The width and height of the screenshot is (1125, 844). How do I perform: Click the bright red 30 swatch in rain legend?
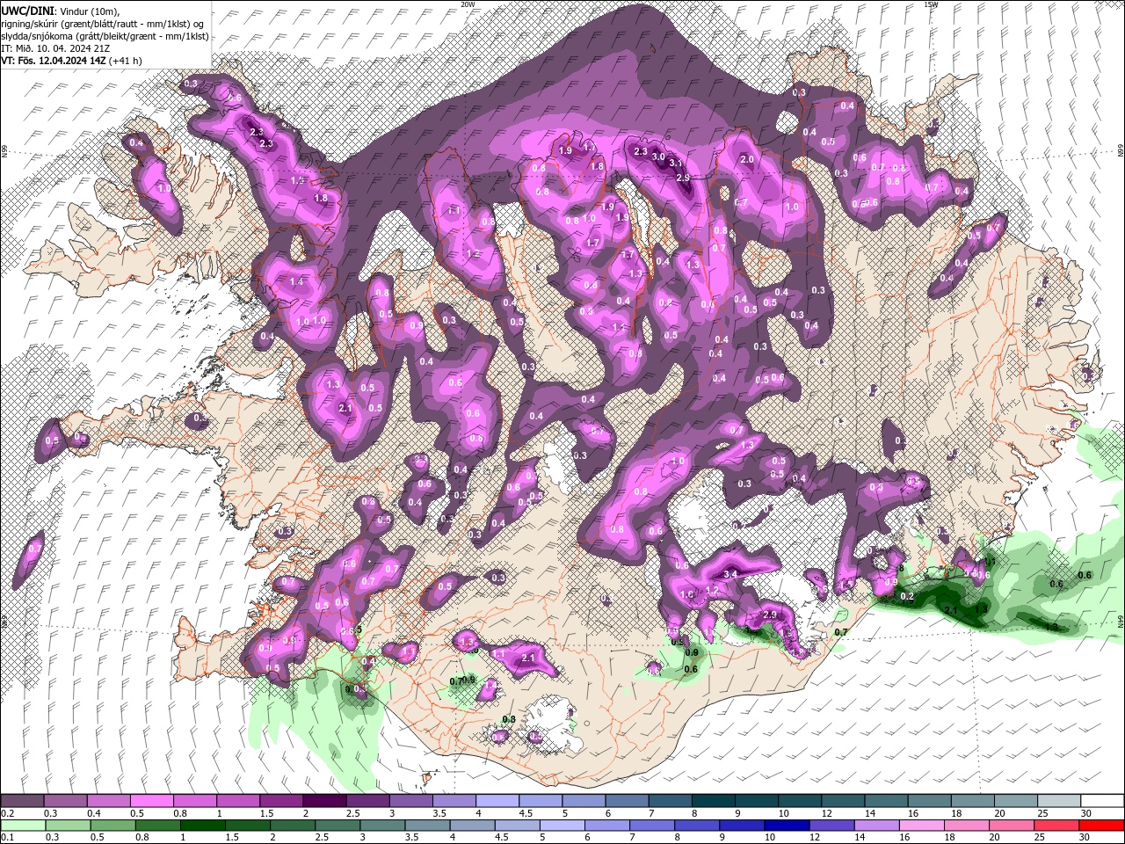tap(1102, 826)
